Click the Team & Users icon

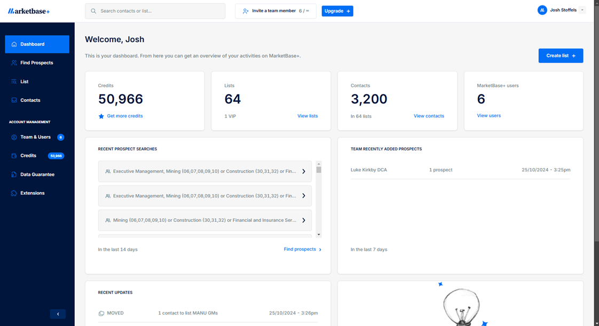[x=14, y=137]
